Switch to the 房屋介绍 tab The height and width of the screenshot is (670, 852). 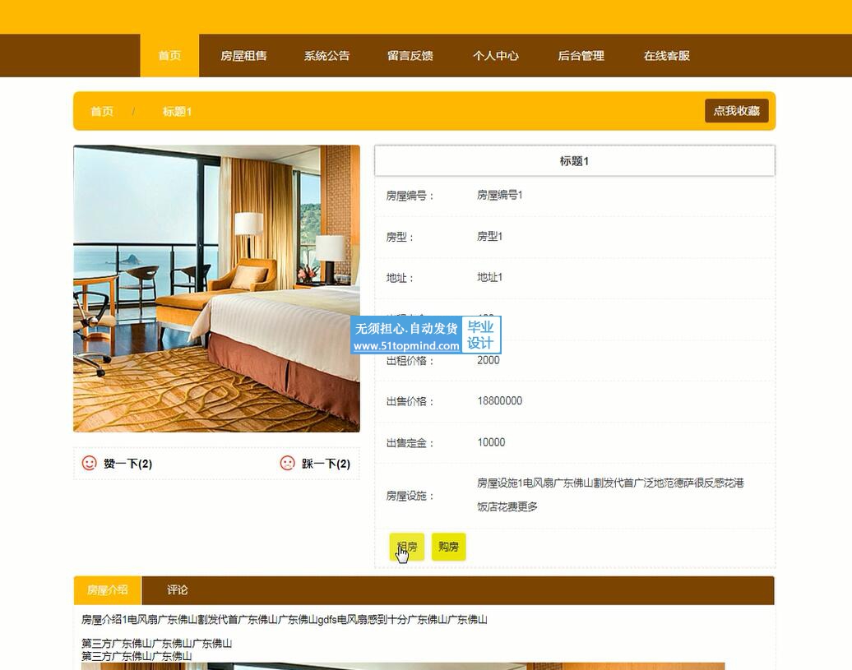click(108, 590)
